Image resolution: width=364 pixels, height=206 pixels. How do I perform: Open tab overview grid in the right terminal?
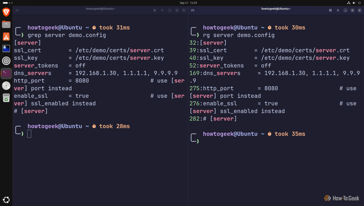tap(330, 10)
